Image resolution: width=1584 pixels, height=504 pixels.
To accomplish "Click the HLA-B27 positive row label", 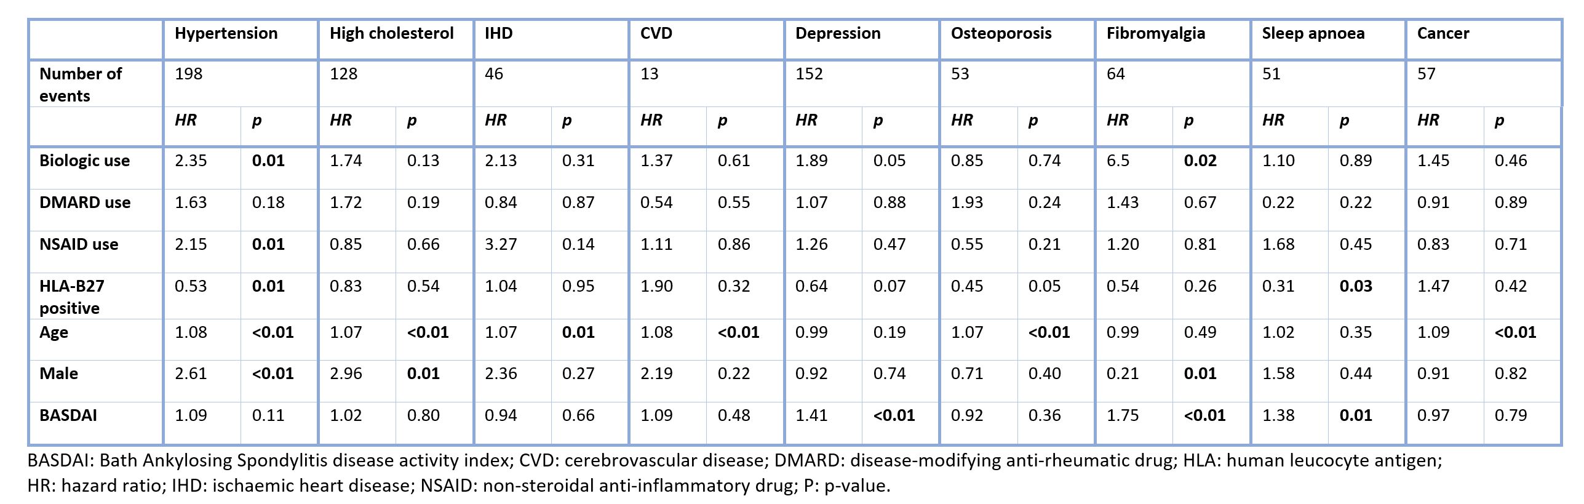I will pyautogui.click(x=71, y=297).
